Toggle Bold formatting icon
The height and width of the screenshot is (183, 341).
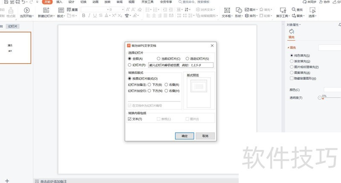coord(84,15)
